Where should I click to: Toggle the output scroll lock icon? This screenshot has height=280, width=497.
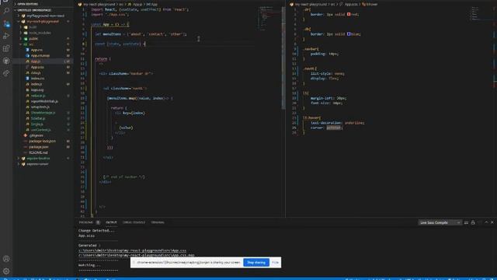pyautogui.click(x=473, y=222)
